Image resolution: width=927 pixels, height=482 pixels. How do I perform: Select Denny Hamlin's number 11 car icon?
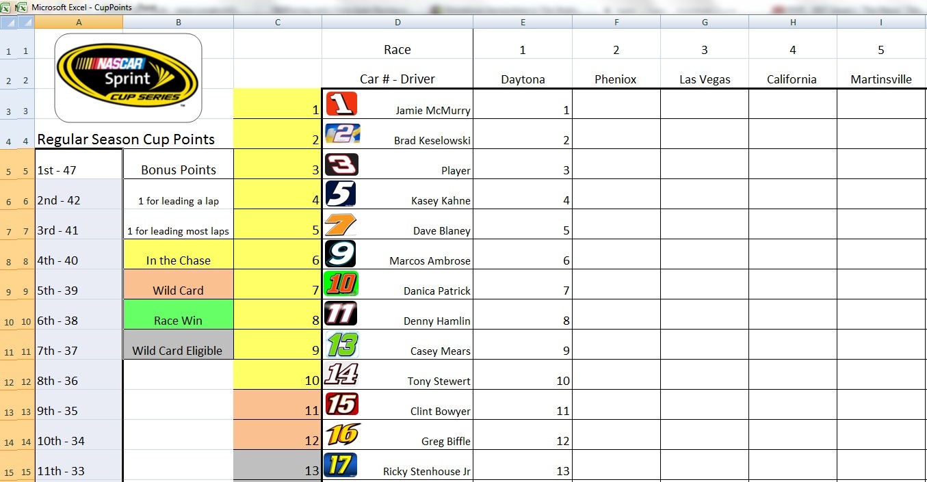[x=341, y=314]
